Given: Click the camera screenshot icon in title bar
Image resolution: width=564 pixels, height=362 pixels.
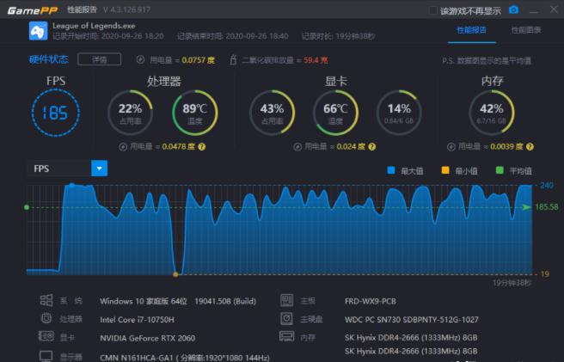Looking at the screenshot, I should pos(513,10).
